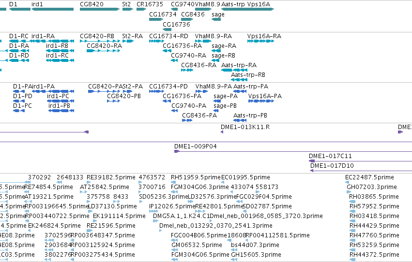Click the CG8420-RB transcript
Image resolution: width=412 pixels, height=262 pixels.
(x=100, y=41)
